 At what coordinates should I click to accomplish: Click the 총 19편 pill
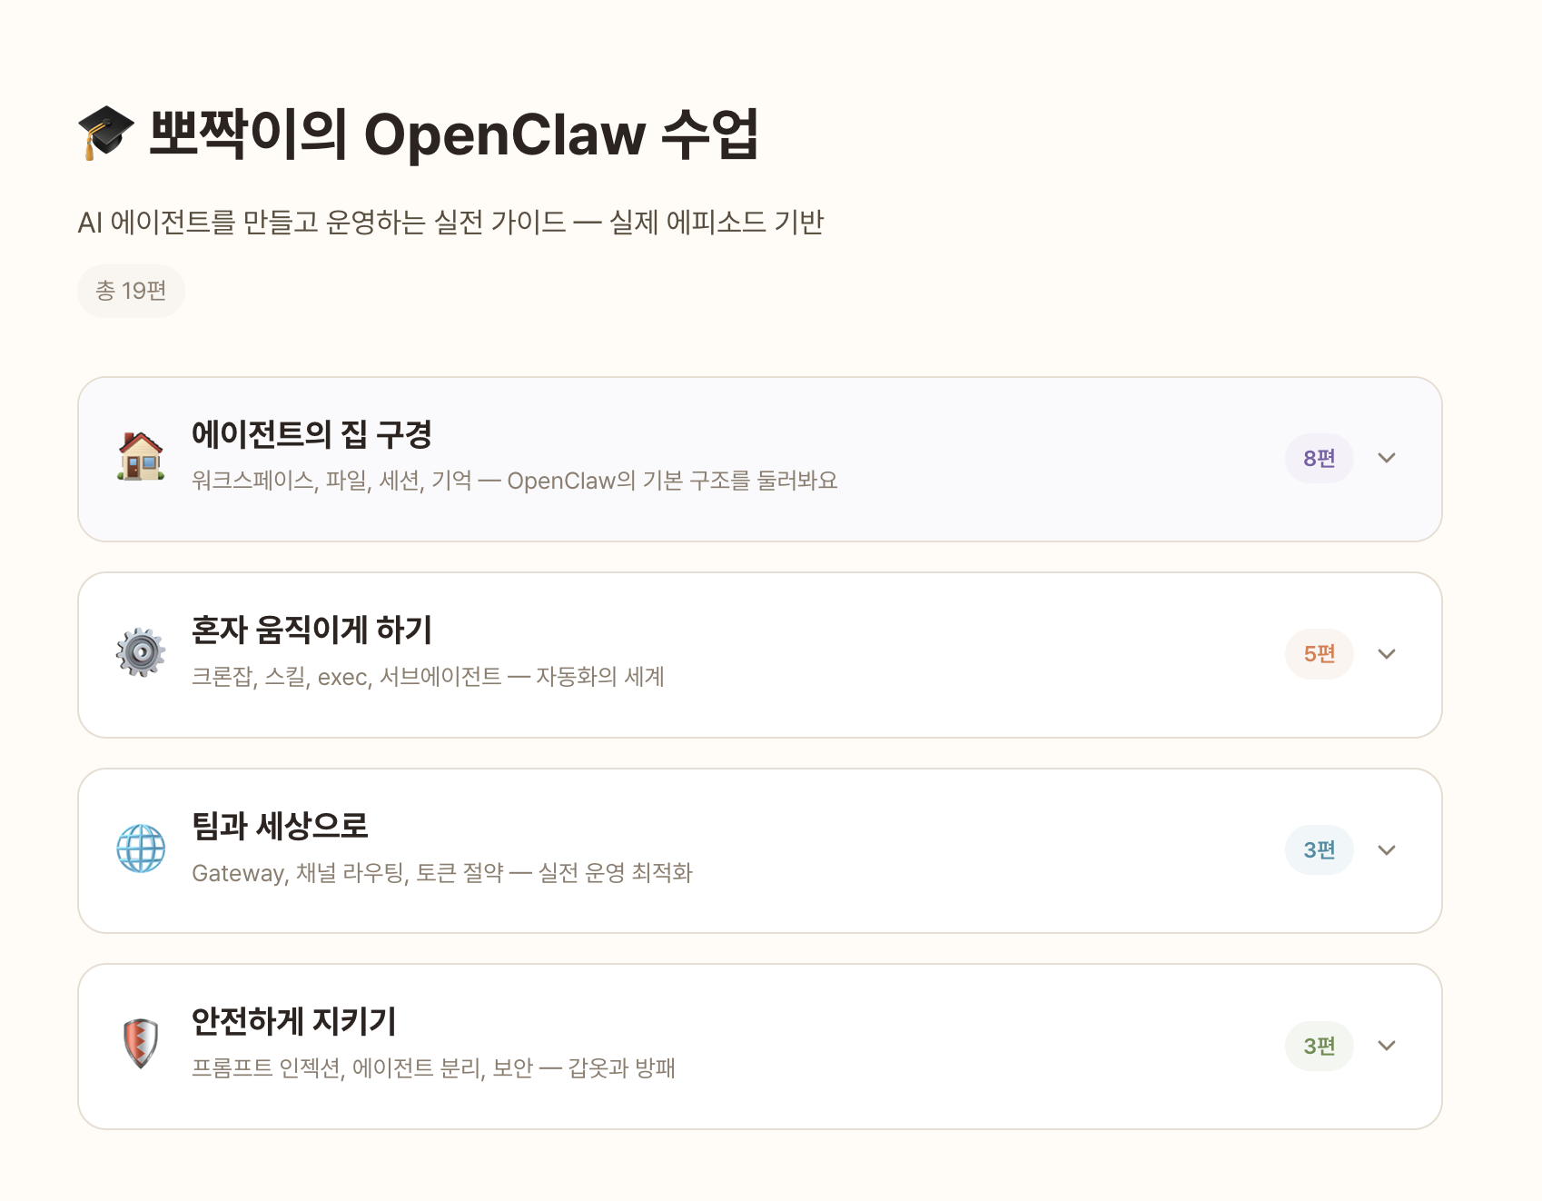coord(131,290)
